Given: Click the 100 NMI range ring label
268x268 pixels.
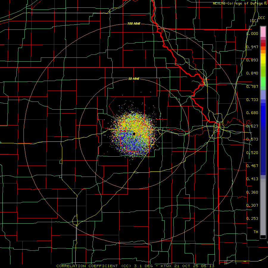Looking at the screenshot, I should pos(134,24).
